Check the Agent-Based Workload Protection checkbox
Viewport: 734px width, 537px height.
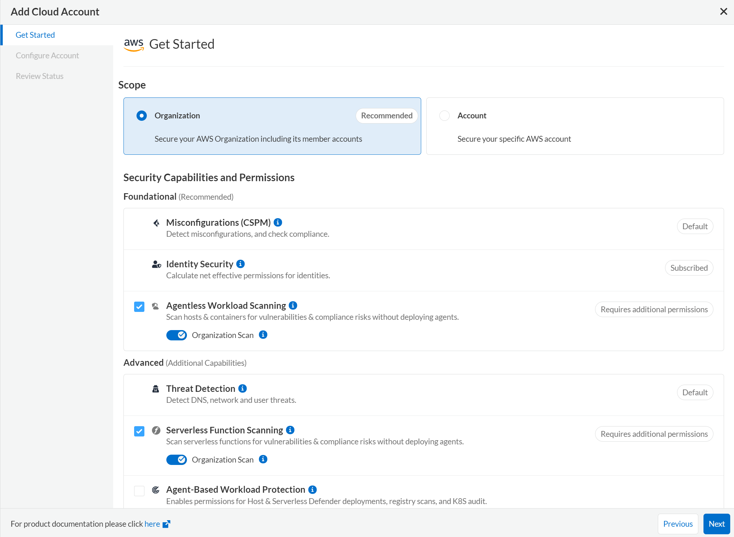tap(139, 491)
